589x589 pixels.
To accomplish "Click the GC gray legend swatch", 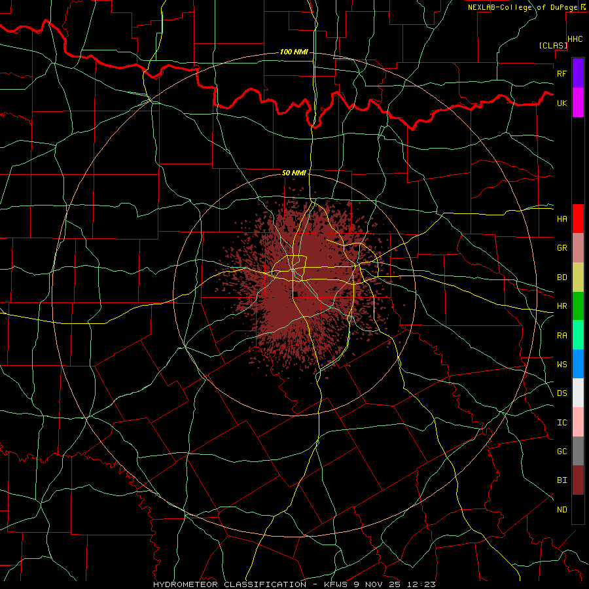I will (x=578, y=451).
